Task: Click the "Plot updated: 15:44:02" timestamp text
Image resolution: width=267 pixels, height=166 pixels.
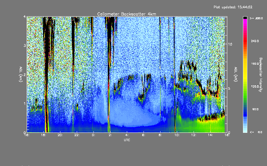Action: (x=233, y=7)
